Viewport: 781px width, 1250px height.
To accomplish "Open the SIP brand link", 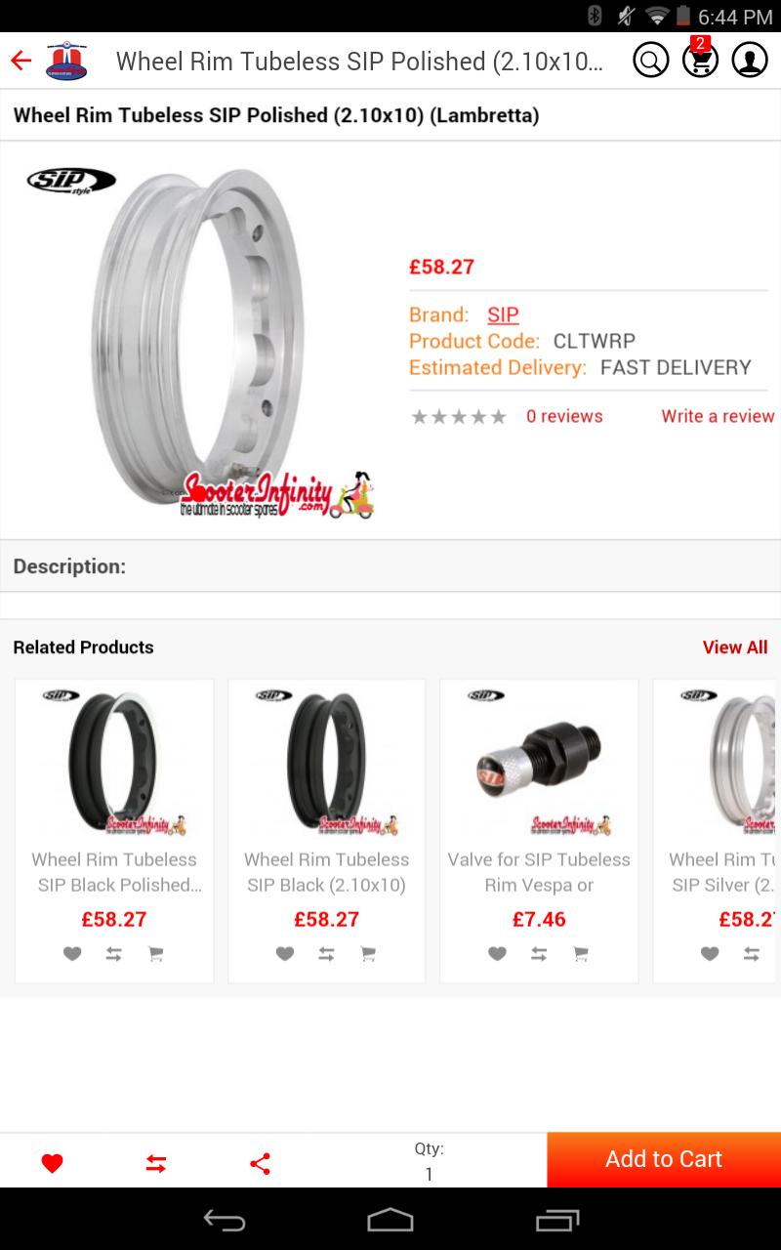I will click(503, 314).
